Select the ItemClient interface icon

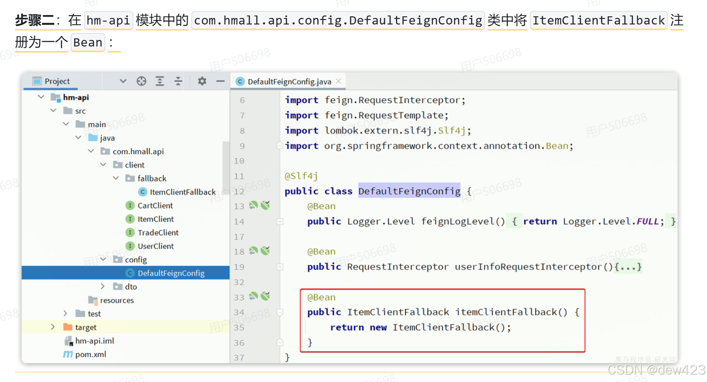click(130, 219)
